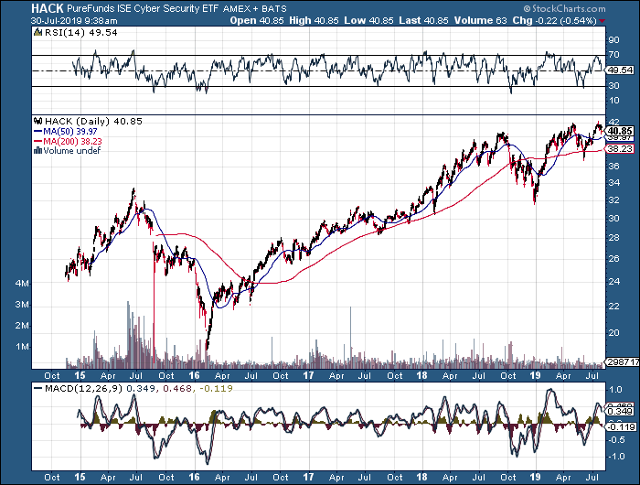640x485 pixels.
Task: Click the 4M label on volume axis
Action: coord(22,283)
